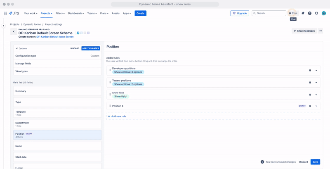This screenshot has height=169, width=330.
Task: Click the blue Create button
Action: (x=140, y=13)
